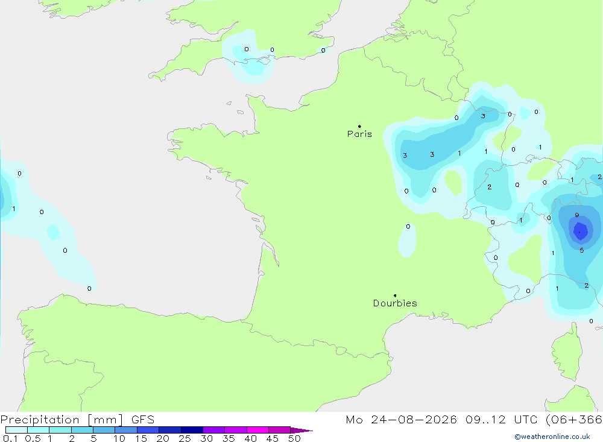Click the '25' legend scale label
The height and width of the screenshot is (442, 603).
point(185,438)
